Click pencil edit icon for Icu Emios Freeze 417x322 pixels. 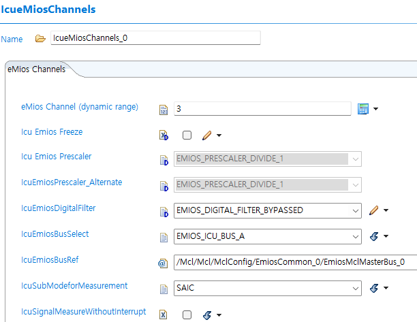coord(207,135)
